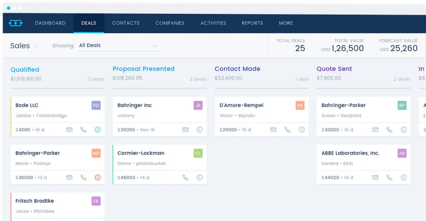Email Susan on the $30000 Bahringer-Parker card
Screen dimensions: 426x221
375,130
